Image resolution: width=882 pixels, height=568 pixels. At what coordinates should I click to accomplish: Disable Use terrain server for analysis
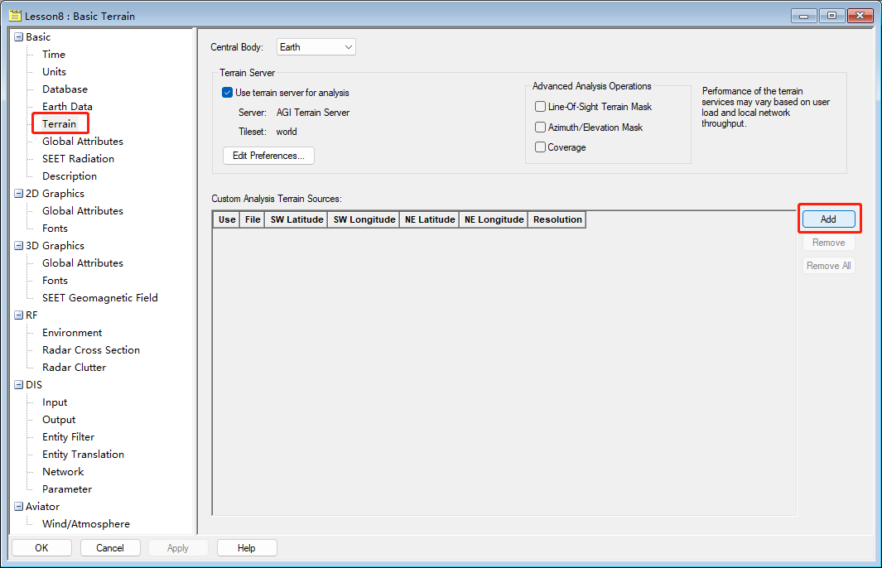pyautogui.click(x=228, y=93)
